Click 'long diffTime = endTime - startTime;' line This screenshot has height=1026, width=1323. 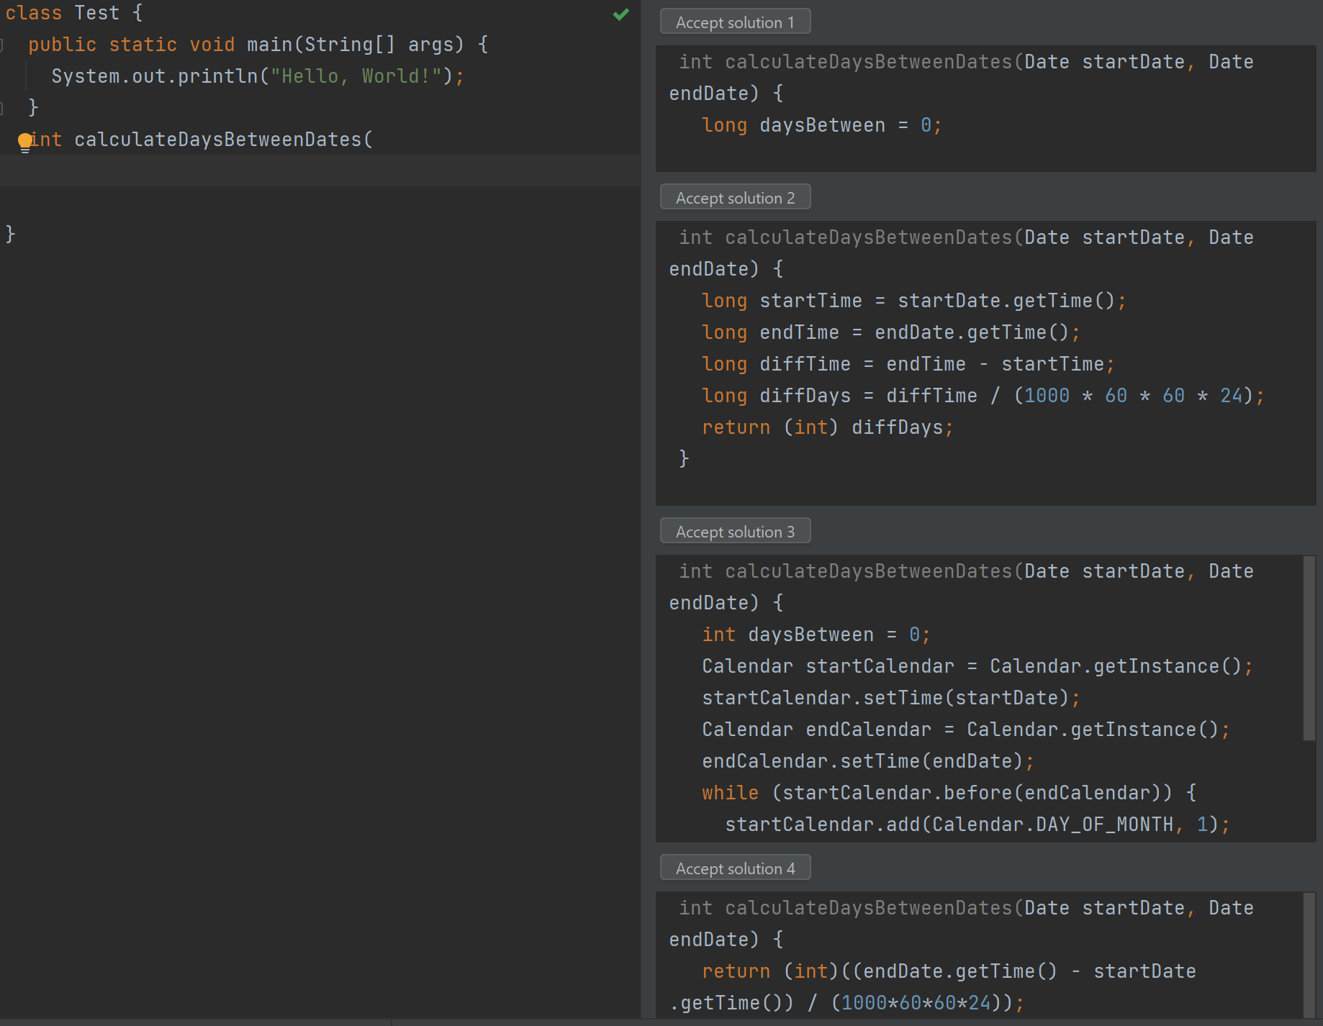pos(908,364)
